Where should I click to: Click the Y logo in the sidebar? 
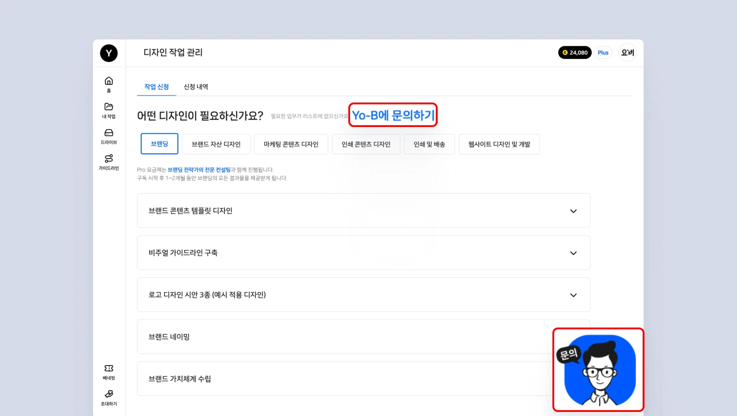point(109,53)
